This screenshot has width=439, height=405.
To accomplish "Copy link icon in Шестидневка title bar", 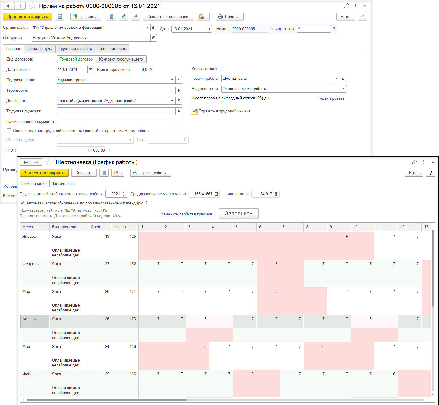I will click(x=415, y=162).
